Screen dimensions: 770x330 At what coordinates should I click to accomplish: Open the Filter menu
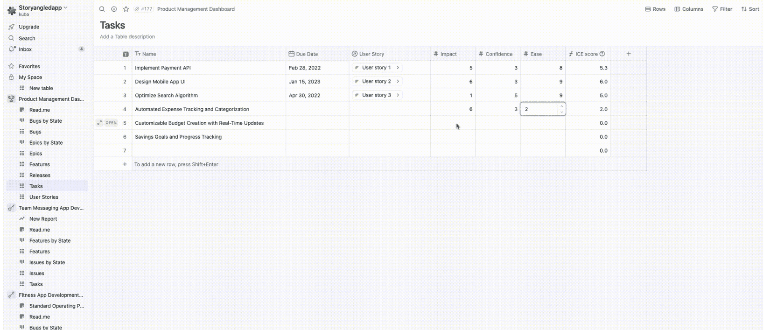[x=722, y=9]
